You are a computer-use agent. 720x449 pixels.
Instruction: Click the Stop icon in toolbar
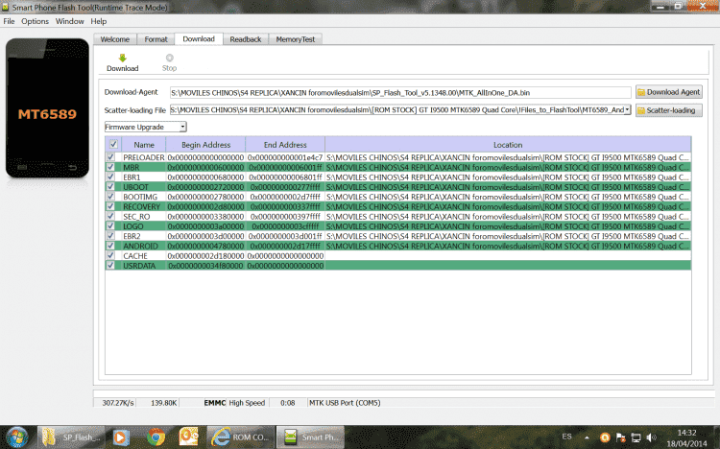click(x=169, y=58)
